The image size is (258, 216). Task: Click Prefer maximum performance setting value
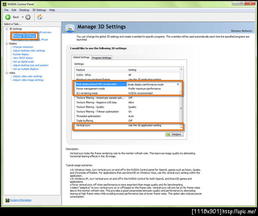pos(144,89)
